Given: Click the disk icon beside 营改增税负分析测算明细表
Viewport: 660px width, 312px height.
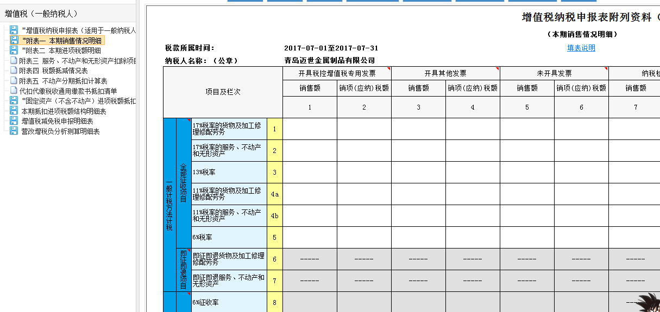Looking at the screenshot, I should (14, 131).
